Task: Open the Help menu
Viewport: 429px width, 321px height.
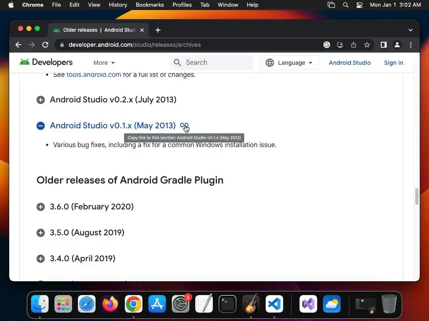Action: coord(252,5)
